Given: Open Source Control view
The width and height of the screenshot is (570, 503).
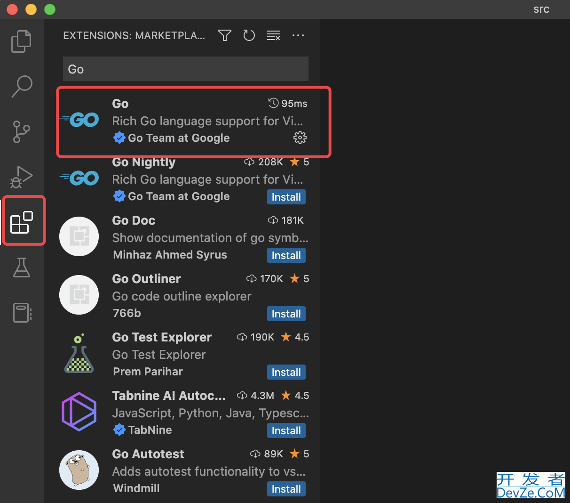Looking at the screenshot, I should pyautogui.click(x=21, y=131).
